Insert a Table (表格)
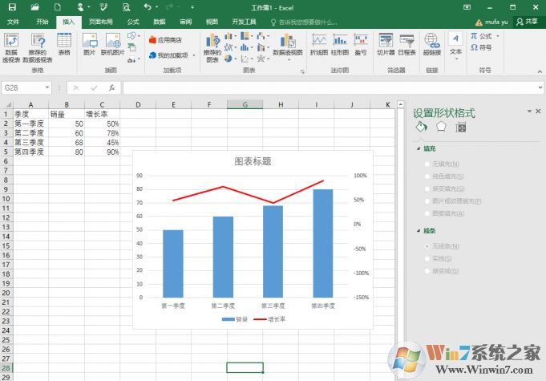 [x=64, y=44]
